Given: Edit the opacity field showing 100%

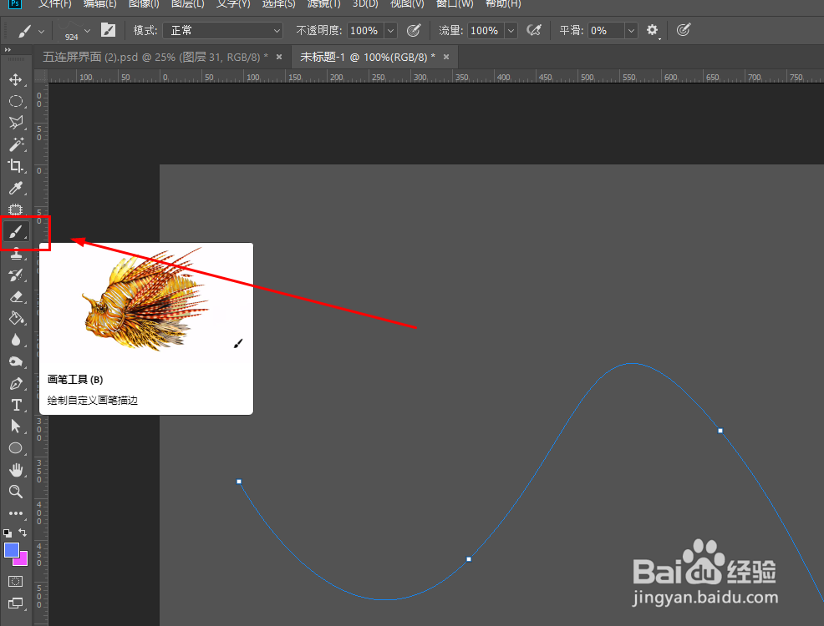Looking at the screenshot, I should pyautogui.click(x=364, y=30).
